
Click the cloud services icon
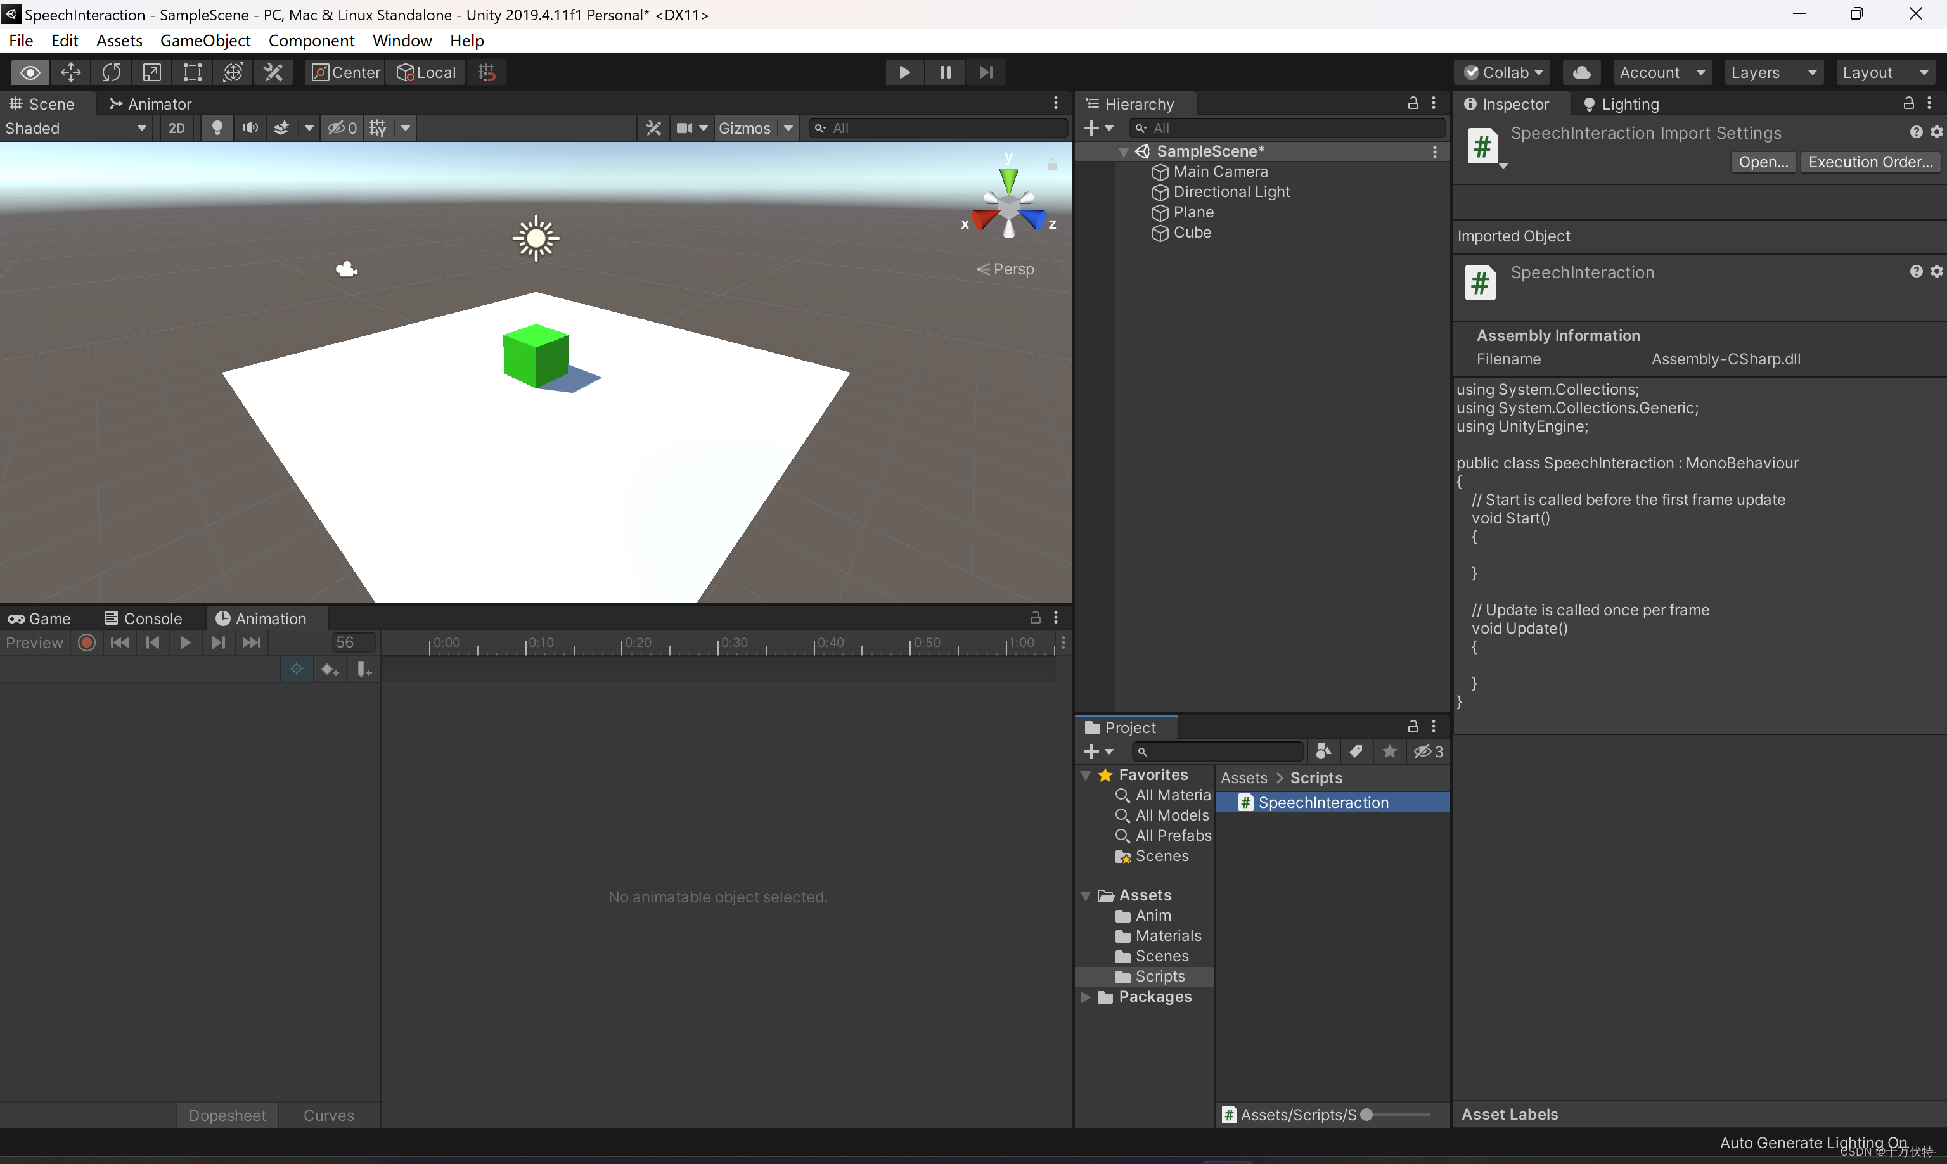(x=1581, y=72)
